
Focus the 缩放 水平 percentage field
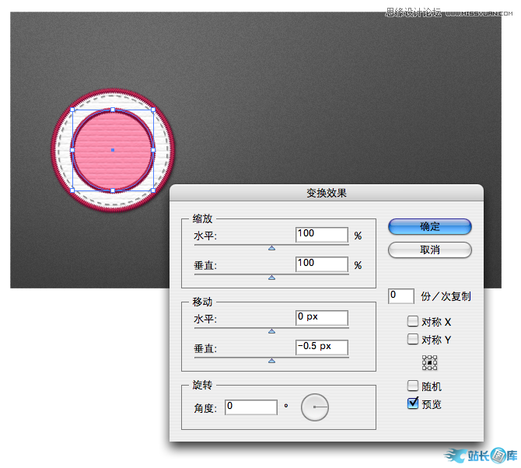(321, 235)
